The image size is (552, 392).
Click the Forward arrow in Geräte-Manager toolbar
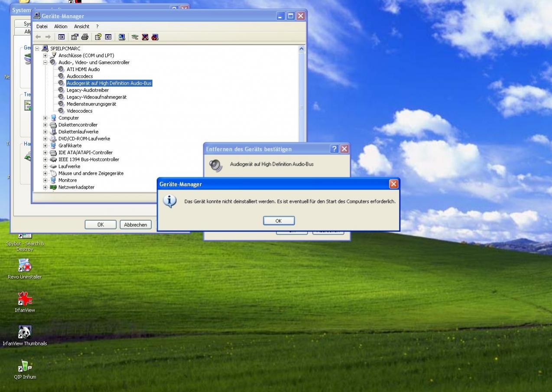48,37
